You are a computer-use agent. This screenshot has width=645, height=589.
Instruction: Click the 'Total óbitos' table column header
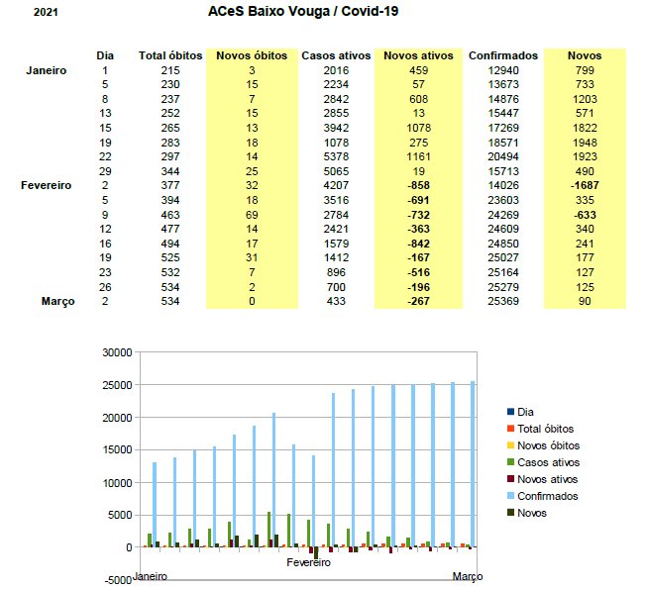point(170,55)
